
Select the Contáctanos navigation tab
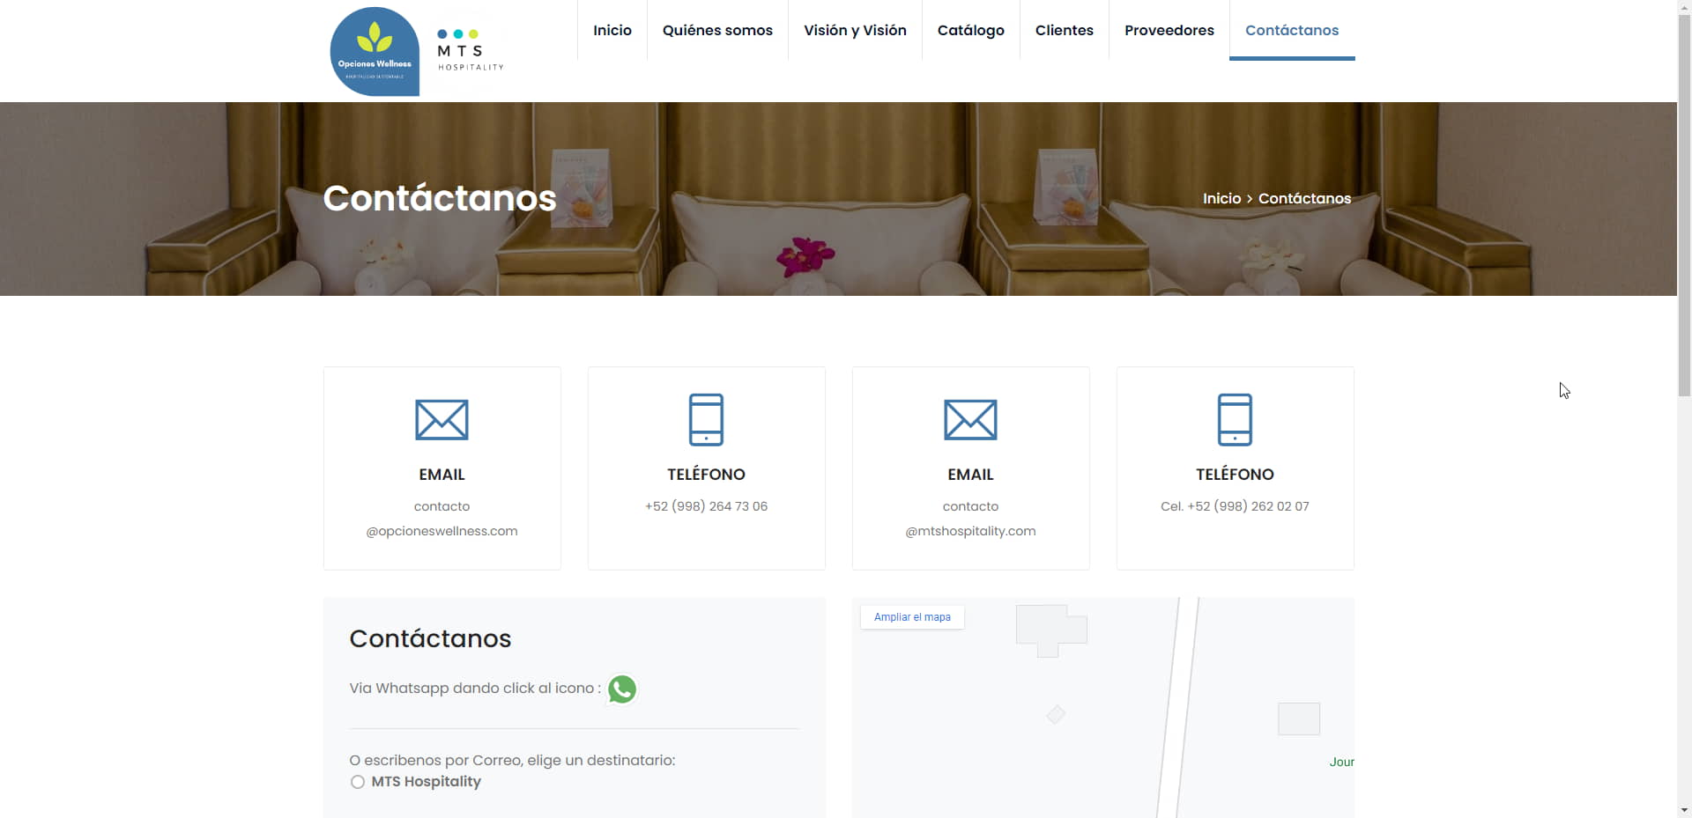point(1291,30)
